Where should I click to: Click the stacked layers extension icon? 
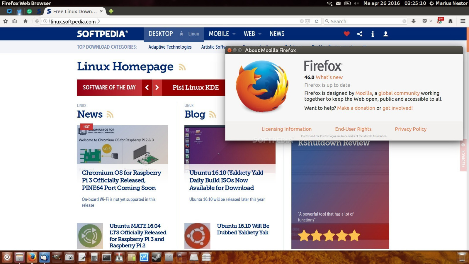click(x=451, y=21)
